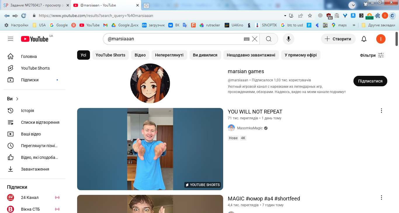Clear the search box with X icon
The height and width of the screenshot is (213, 399).
click(x=255, y=39)
